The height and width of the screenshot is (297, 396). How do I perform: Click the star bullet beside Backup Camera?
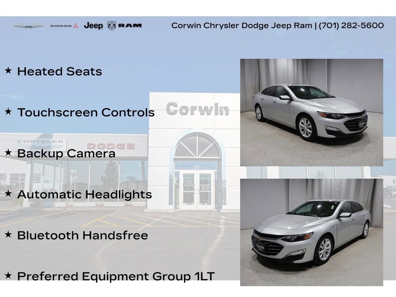9,152
